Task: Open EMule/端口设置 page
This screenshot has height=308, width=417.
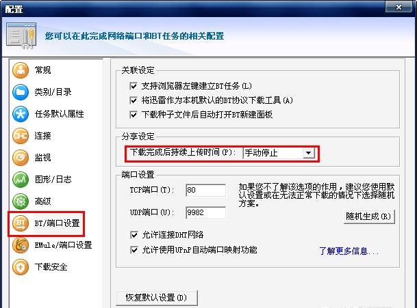Action: pyautogui.click(x=63, y=245)
